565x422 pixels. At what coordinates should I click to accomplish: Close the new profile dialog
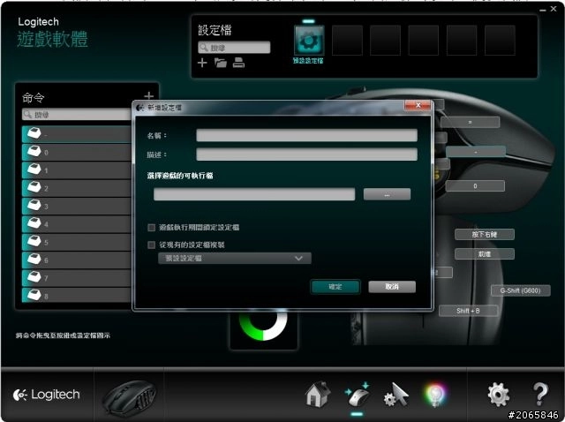tap(418, 105)
